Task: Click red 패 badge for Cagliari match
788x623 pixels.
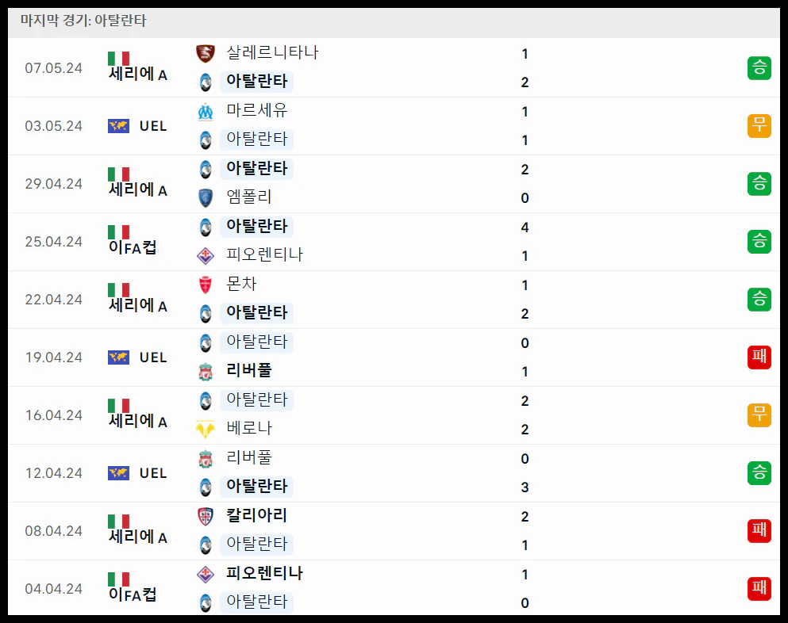Action: coord(759,530)
